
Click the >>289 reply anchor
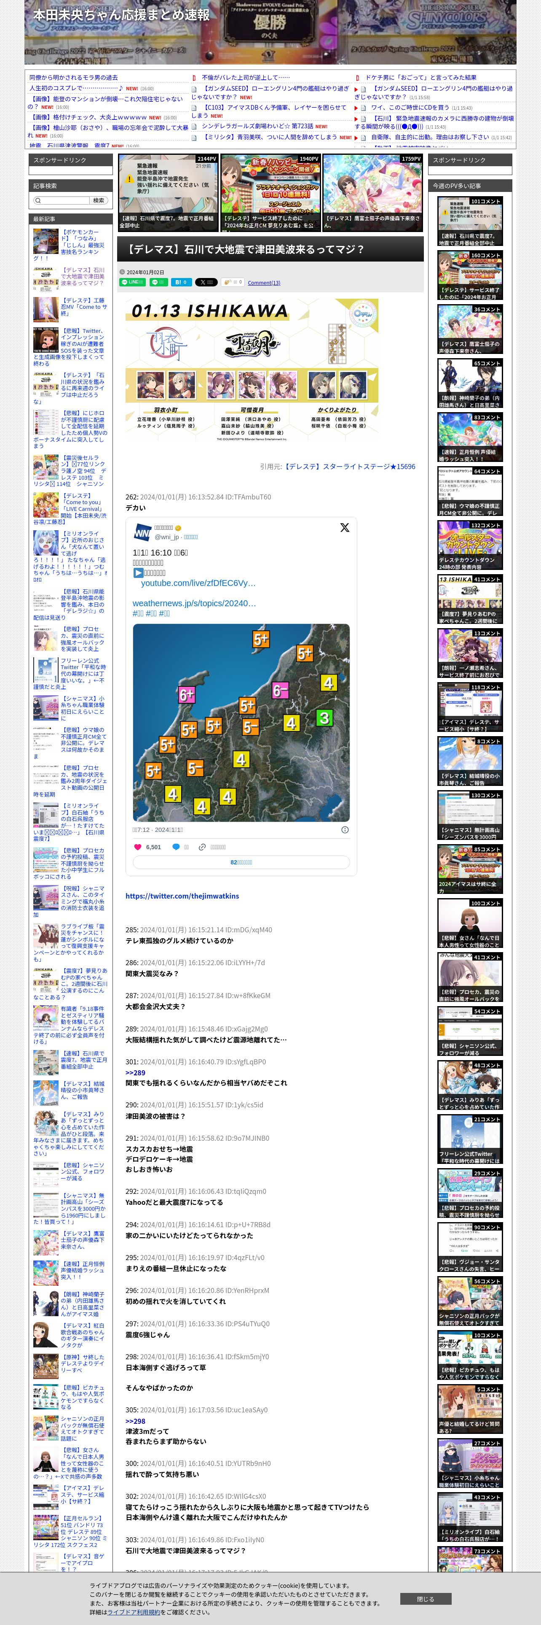click(135, 1072)
